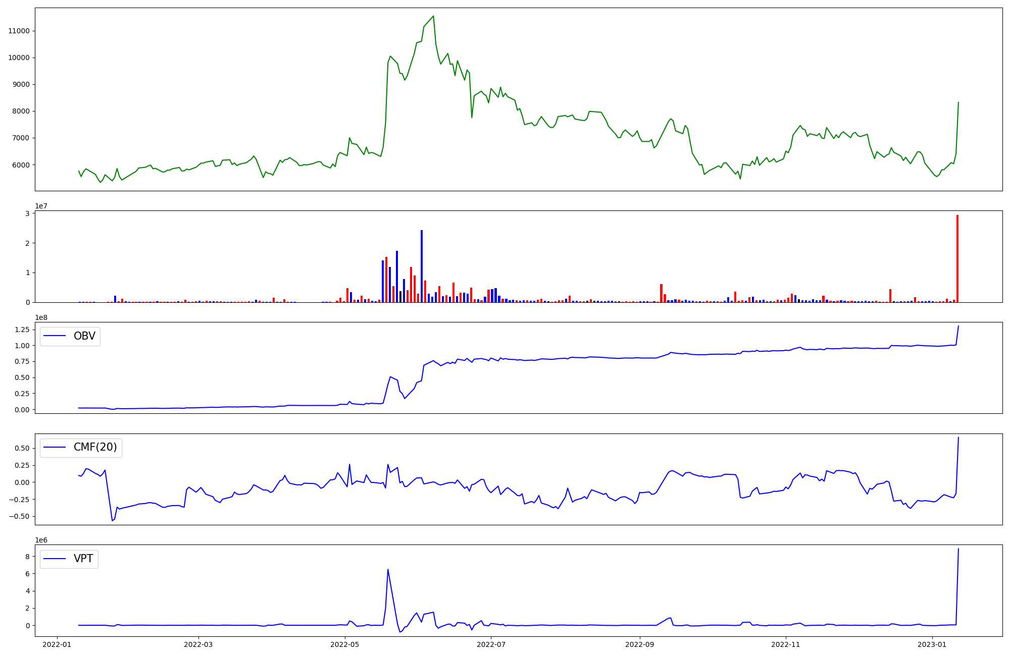Click the 0.50 tick on the CMF axis
Image resolution: width=1010 pixels, height=656 pixels.
pos(22,448)
